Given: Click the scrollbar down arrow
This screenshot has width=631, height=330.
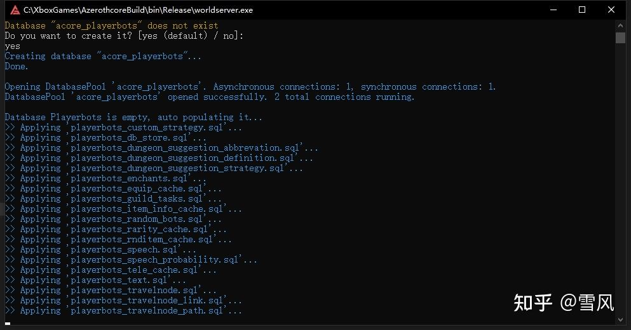Looking at the screenshot, I should click(x=621, y=321).
